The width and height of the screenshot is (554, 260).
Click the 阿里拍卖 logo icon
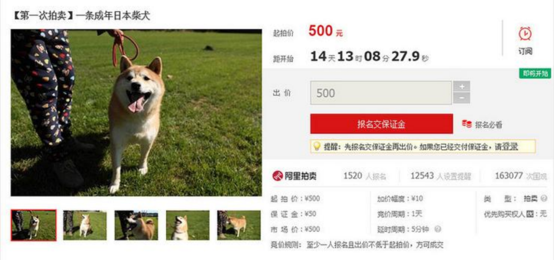(x=278, y=175)
